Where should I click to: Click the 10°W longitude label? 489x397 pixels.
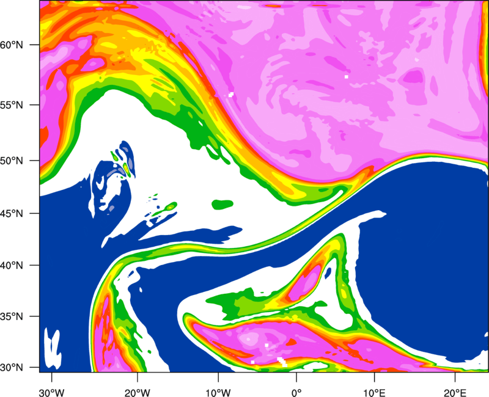[218, 393]
